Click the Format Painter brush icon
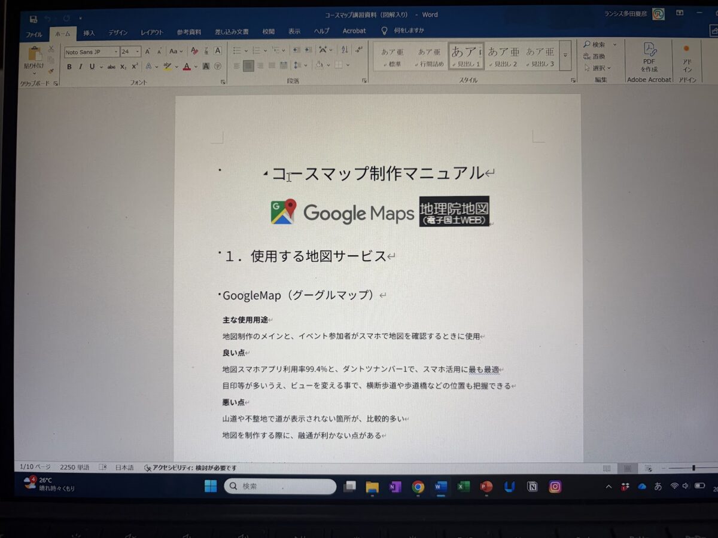This screenshot has width=718, height=538. pyautogui.click(x=51, y=71)
